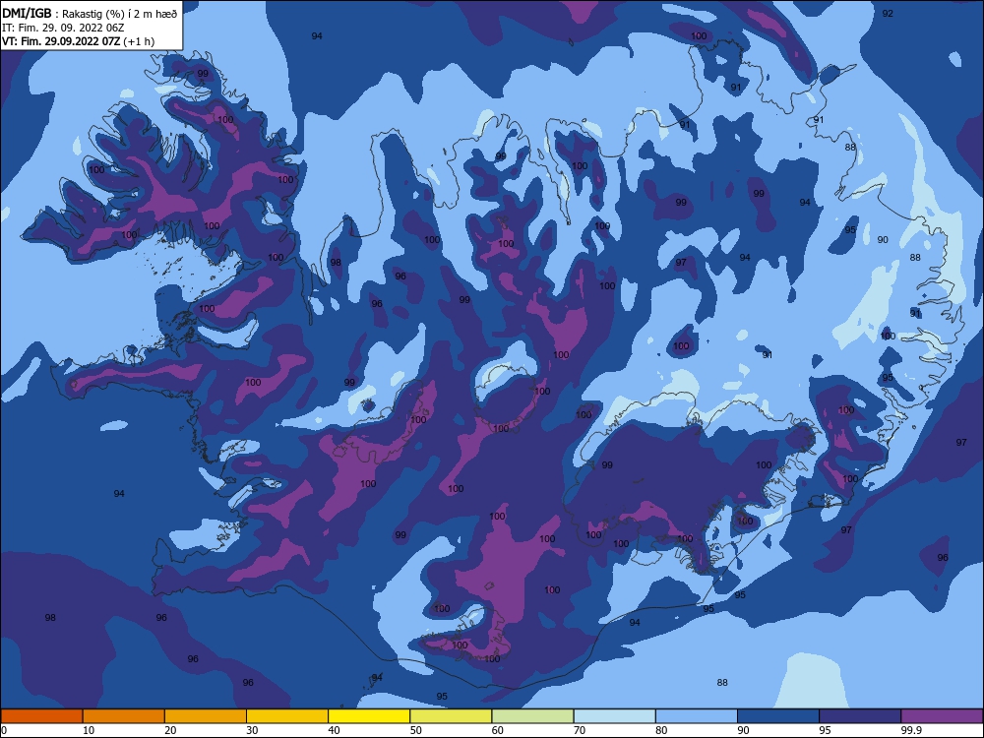Select the legend tick label '20'
984x738 pixels.
click(170, 730)
